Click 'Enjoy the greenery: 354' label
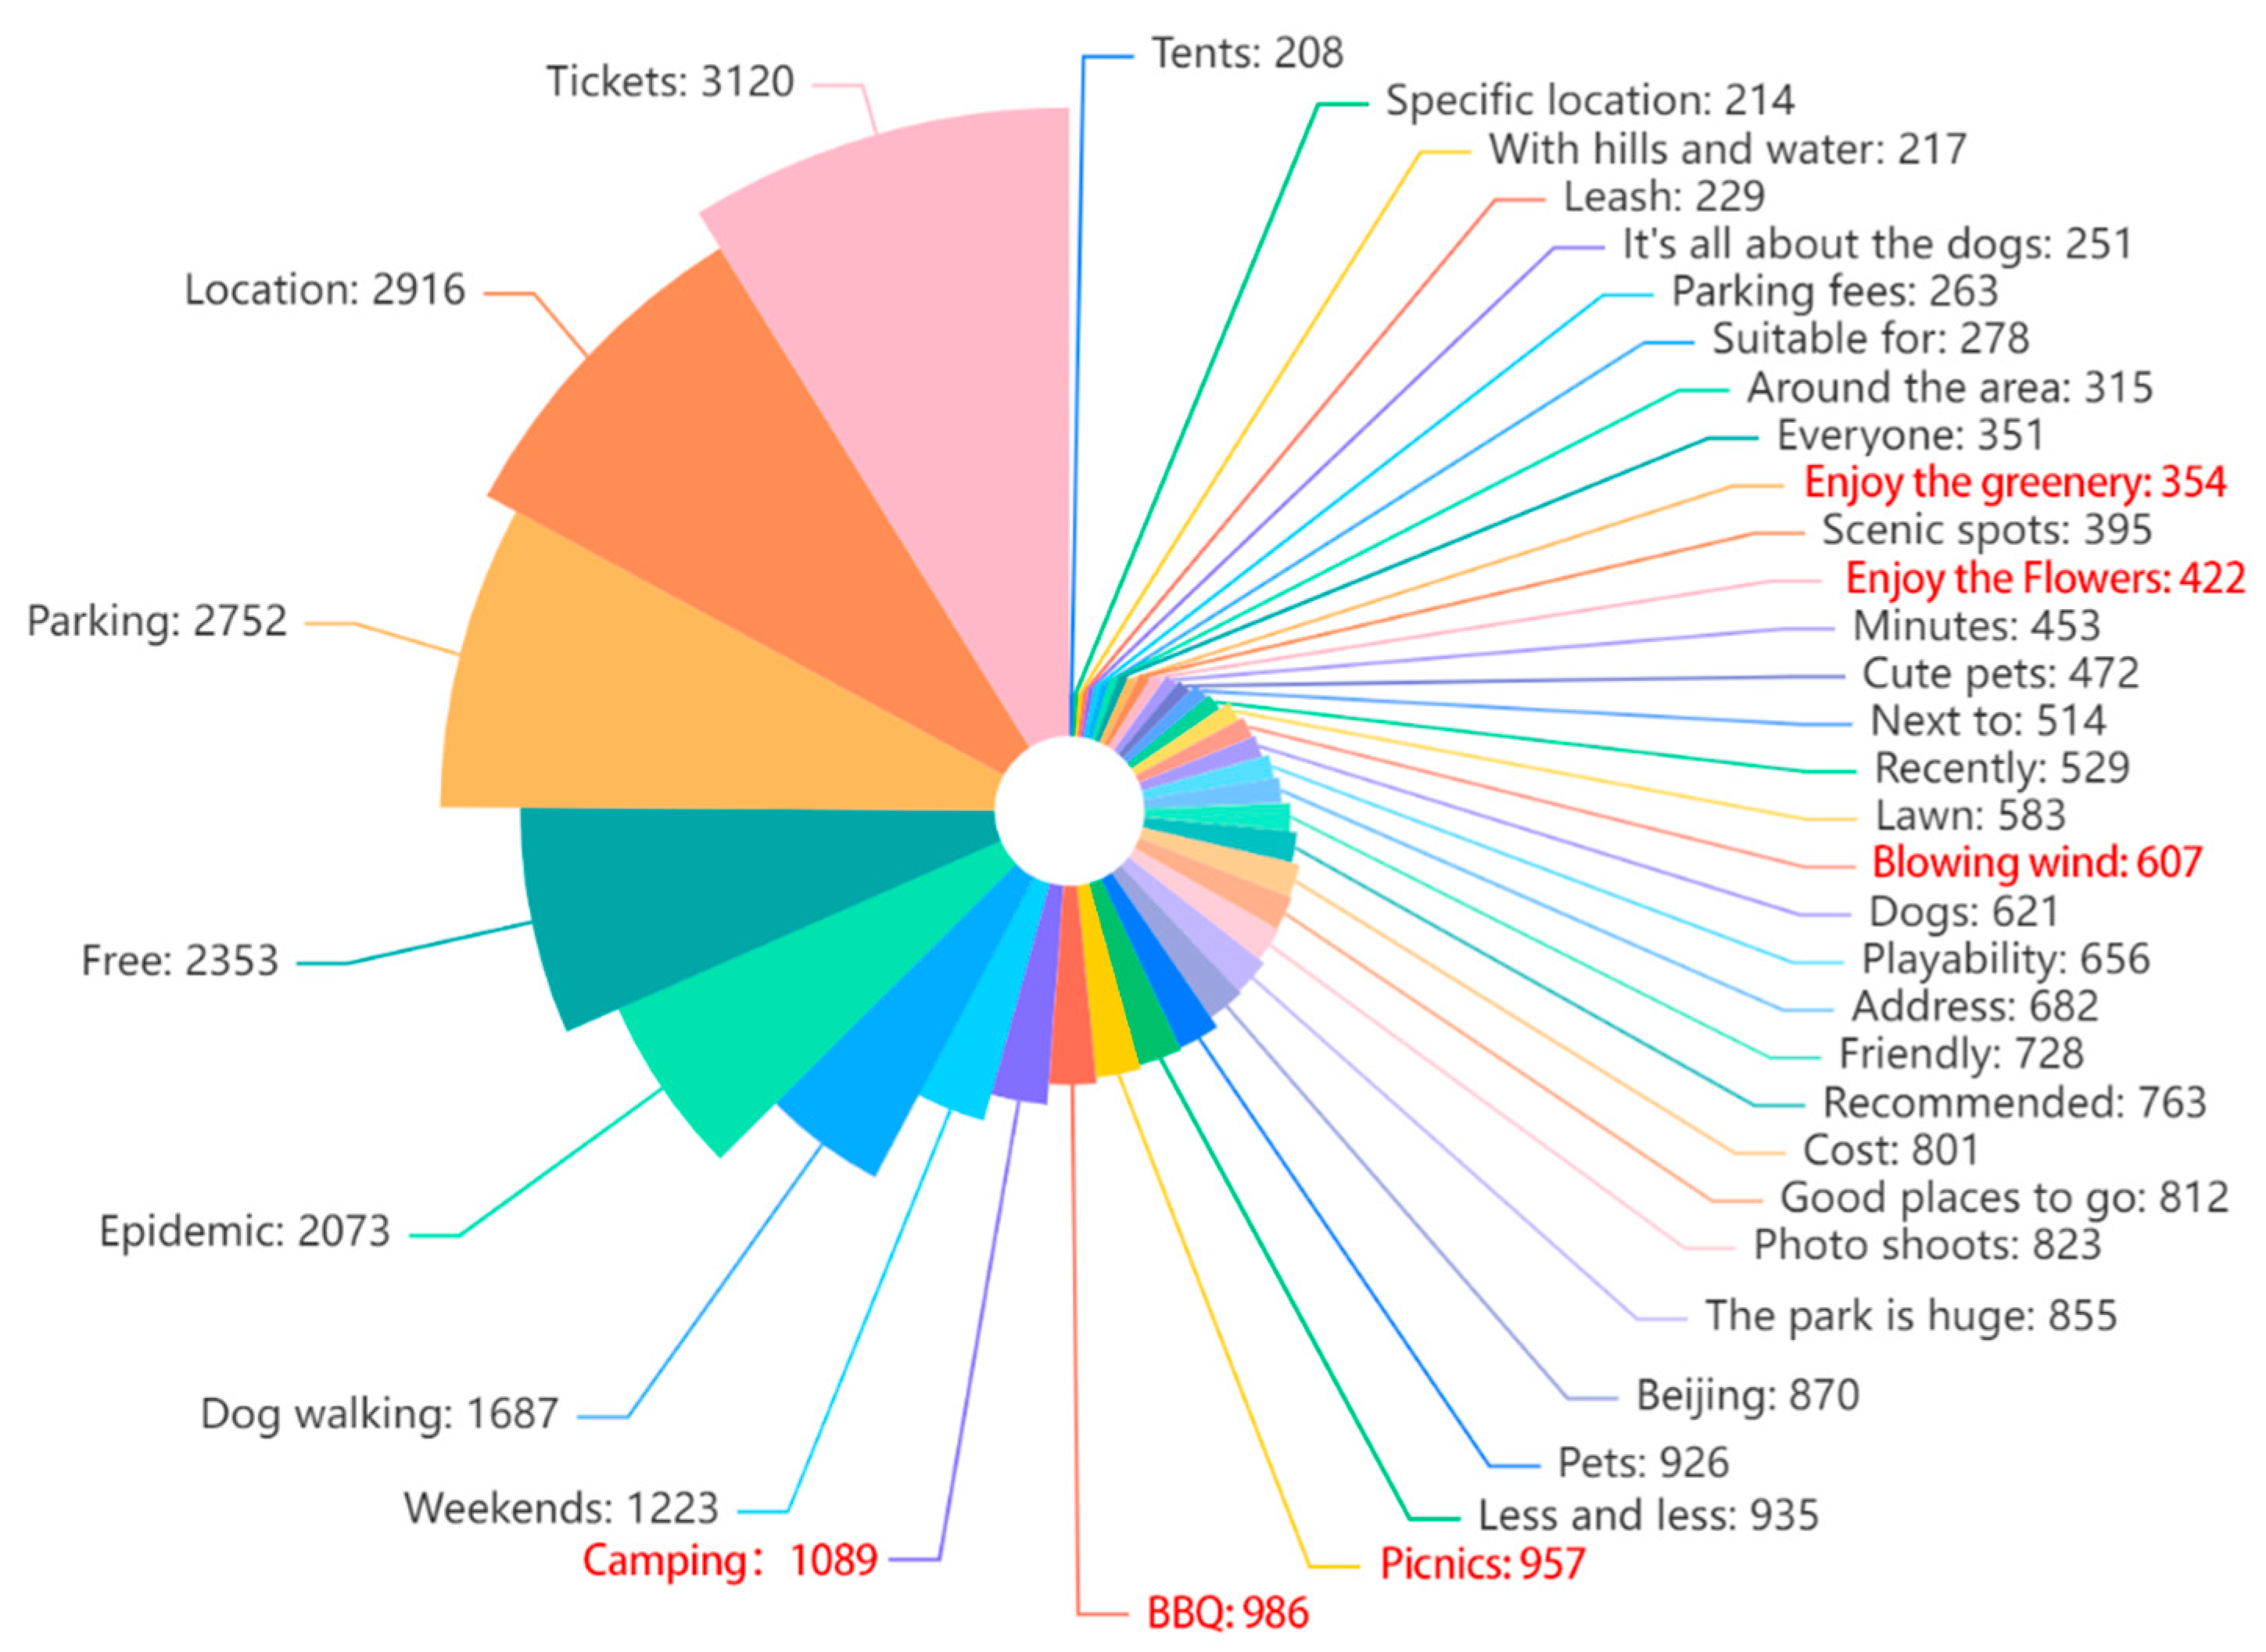The image size is (2266, 1652). coord(2014,483)
